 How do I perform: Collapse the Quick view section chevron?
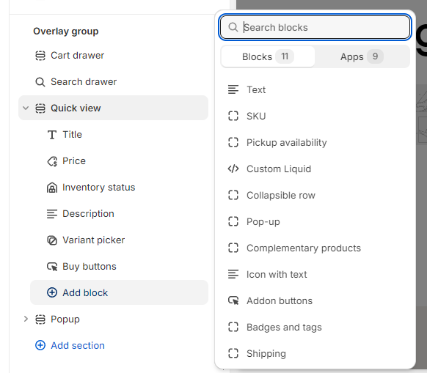pyautogui.click(x=26, y=108)
